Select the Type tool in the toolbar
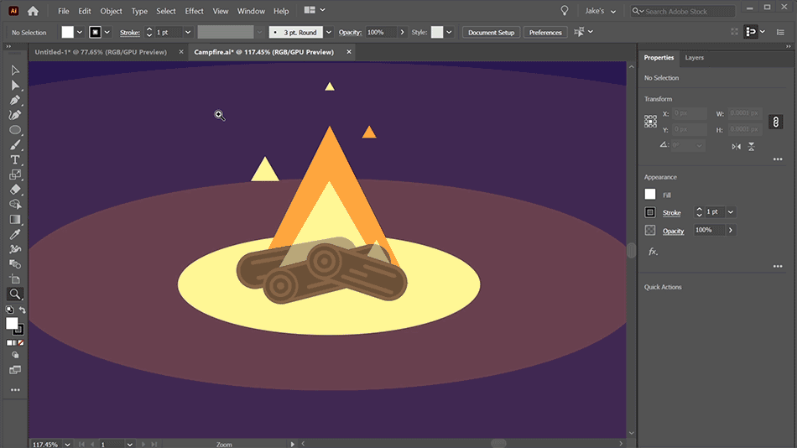797x448 pixels. pos(15,159)
